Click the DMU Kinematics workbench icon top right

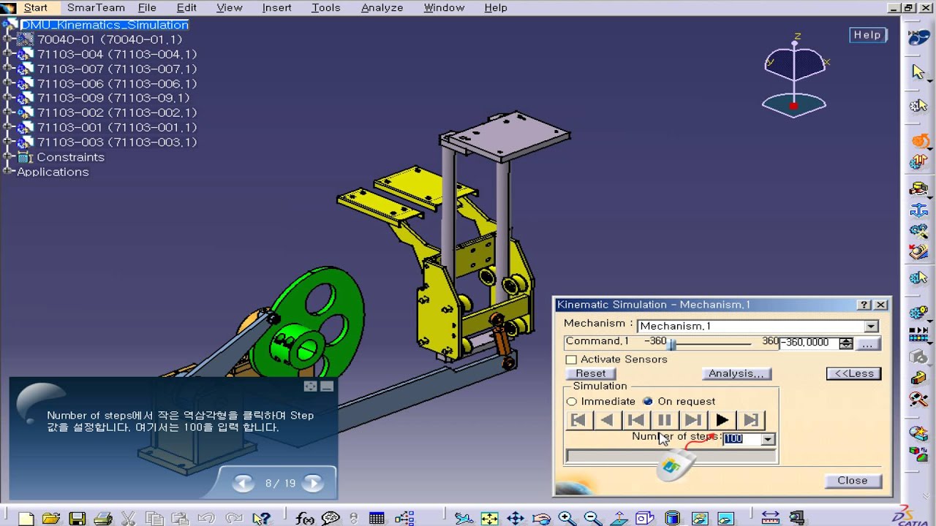tap(918, 37)
